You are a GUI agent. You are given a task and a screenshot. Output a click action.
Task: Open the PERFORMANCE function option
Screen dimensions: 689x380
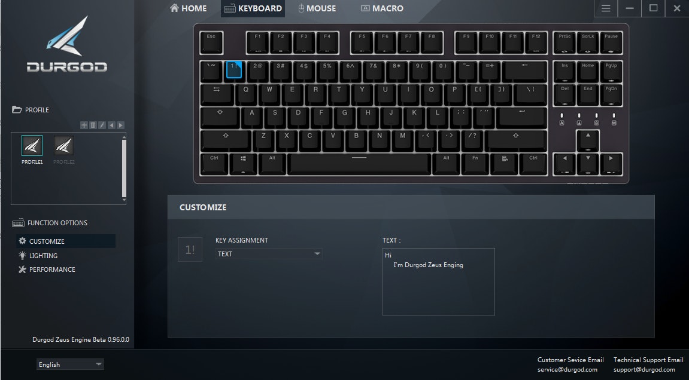47,269
